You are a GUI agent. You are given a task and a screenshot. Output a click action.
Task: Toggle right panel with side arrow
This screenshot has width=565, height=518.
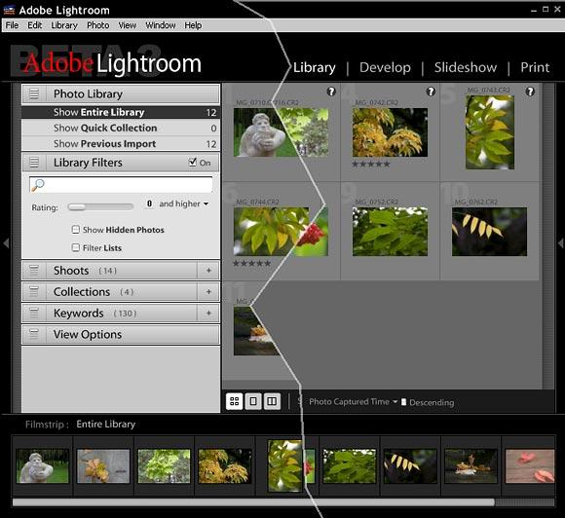560,242
